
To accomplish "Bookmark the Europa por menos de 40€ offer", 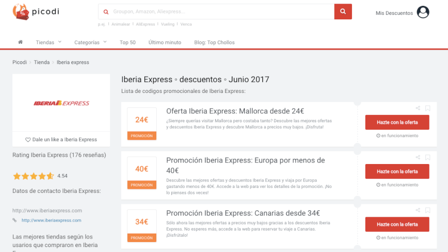I will [x=428, y=158].
